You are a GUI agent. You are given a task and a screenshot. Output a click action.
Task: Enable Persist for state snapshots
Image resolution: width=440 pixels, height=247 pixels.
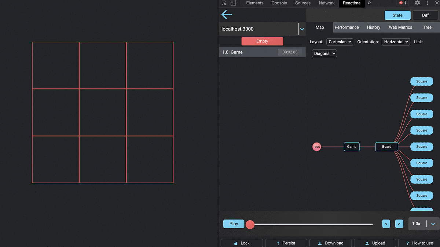click(286, 243)
